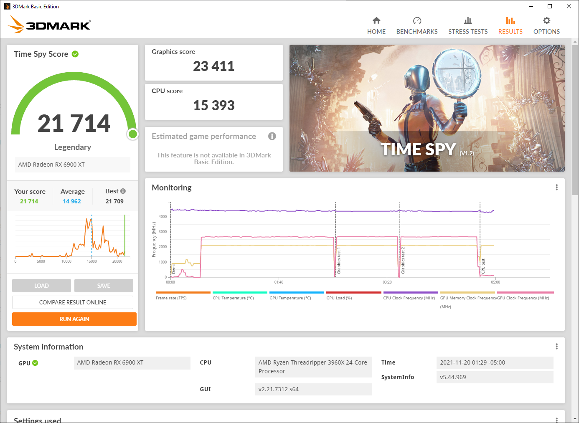The image size is (579, 423).
Task: Open the Stress Tests chart icon
Action: click(468, 20)
